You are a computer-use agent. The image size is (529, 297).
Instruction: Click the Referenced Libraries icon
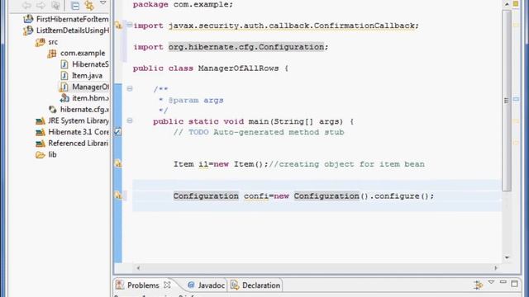41,144
